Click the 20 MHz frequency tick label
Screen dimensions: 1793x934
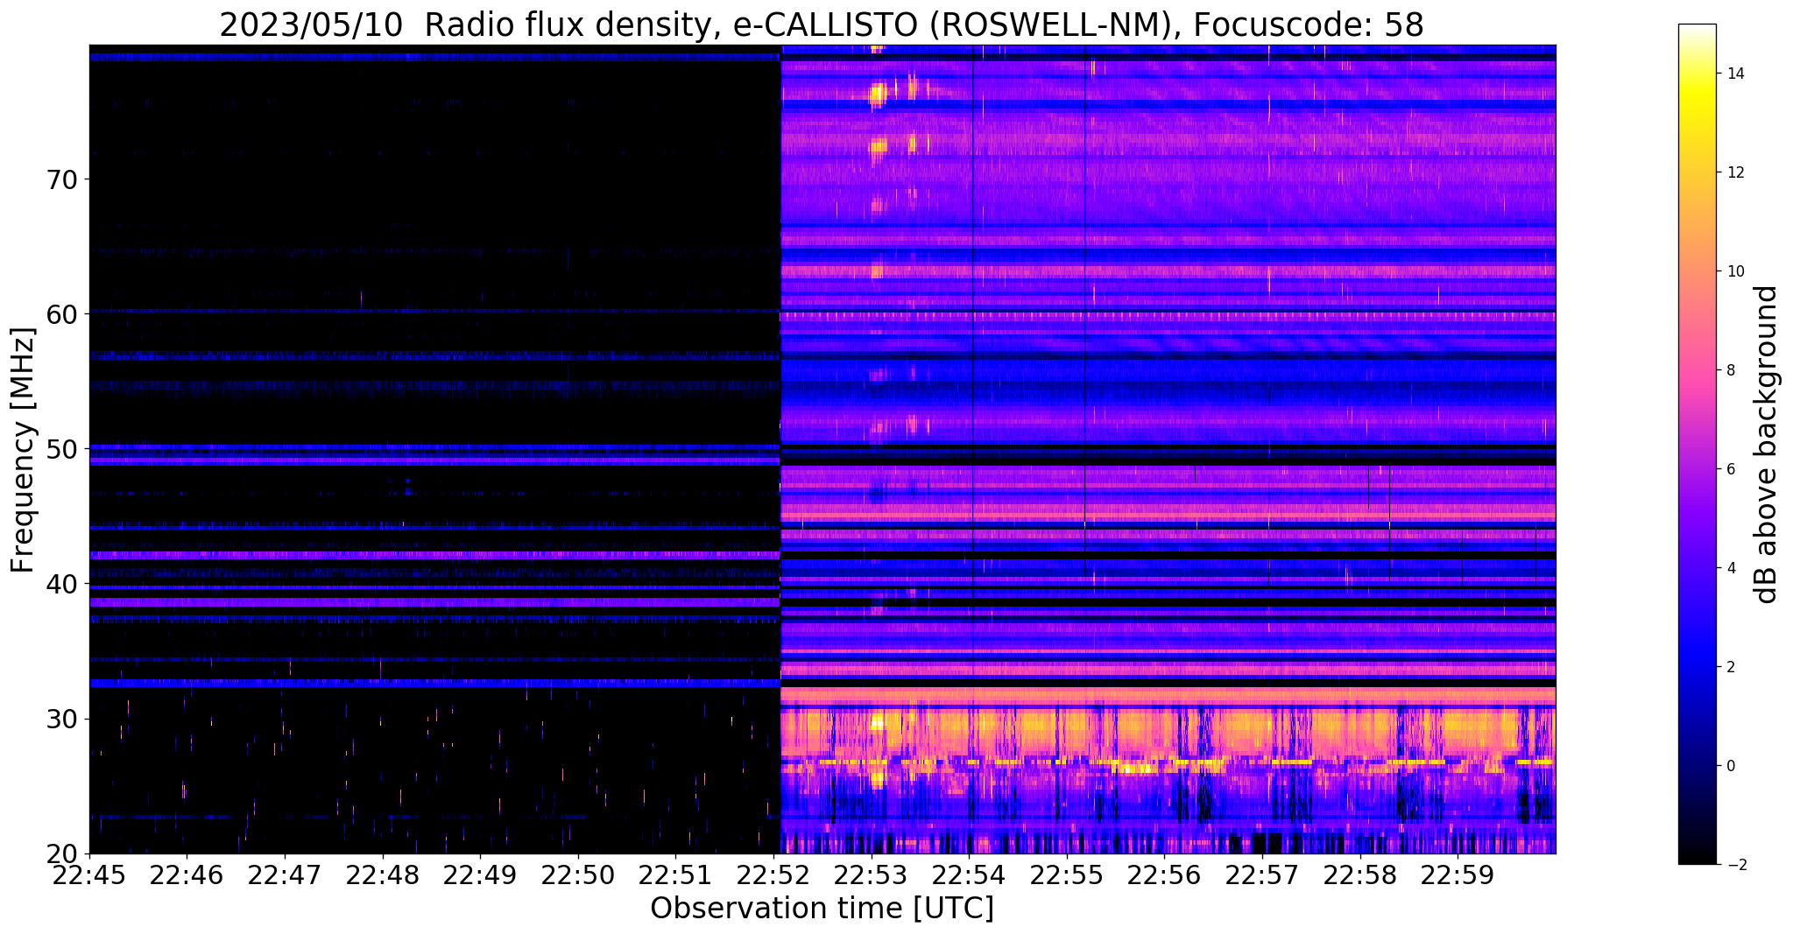pos(60,853)
